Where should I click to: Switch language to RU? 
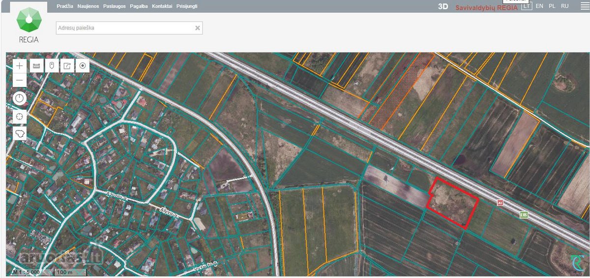coord(565,6)
